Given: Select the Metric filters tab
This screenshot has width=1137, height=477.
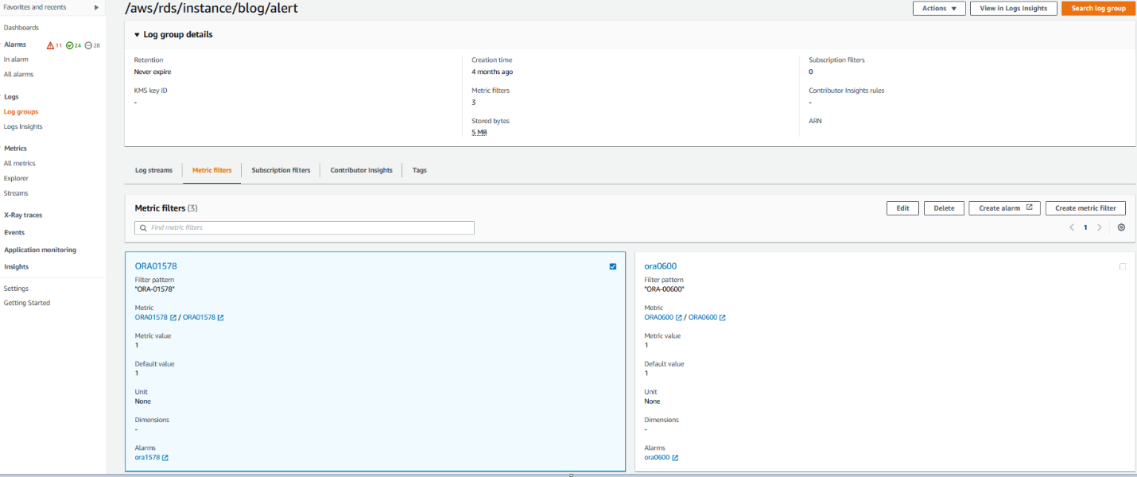Looking at the screenshot, I should (x=212, y=170).
